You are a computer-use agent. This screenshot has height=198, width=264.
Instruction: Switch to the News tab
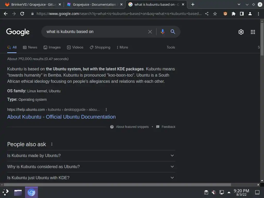pyautogui.click(x=30, y=47)
